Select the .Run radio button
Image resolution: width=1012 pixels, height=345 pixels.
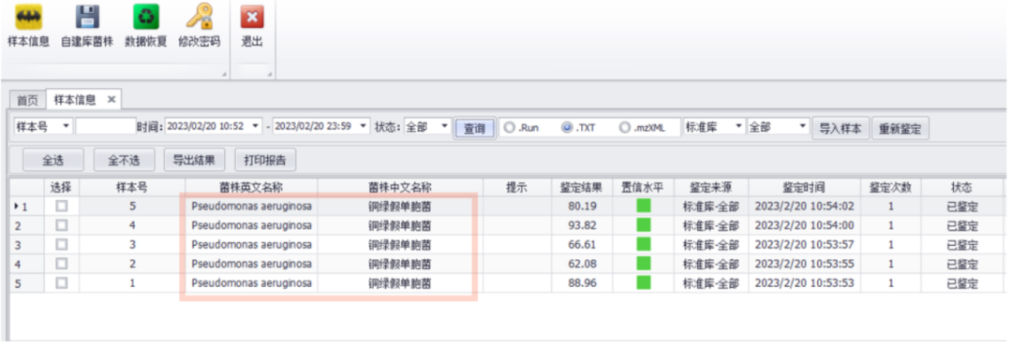click(509, 127)
